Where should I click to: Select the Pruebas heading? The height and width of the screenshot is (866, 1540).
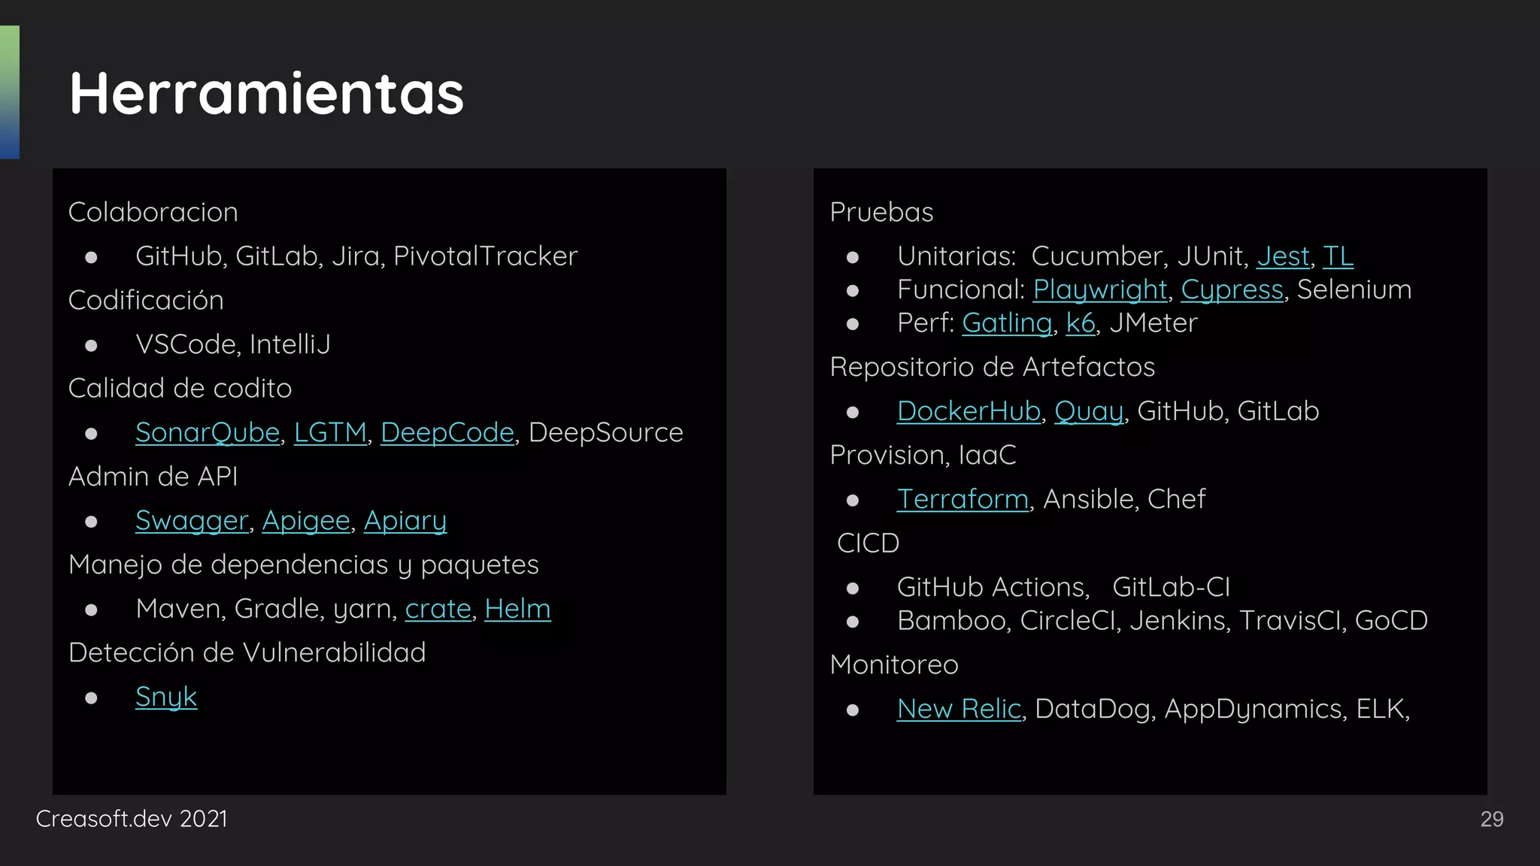pos(881,212)
